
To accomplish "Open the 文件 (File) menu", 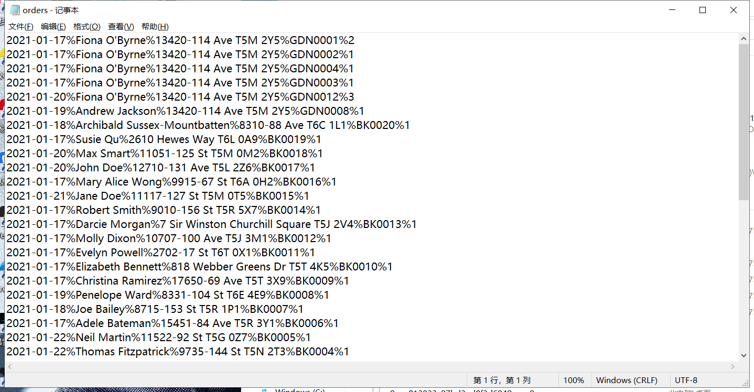I will tap(20, 26).
